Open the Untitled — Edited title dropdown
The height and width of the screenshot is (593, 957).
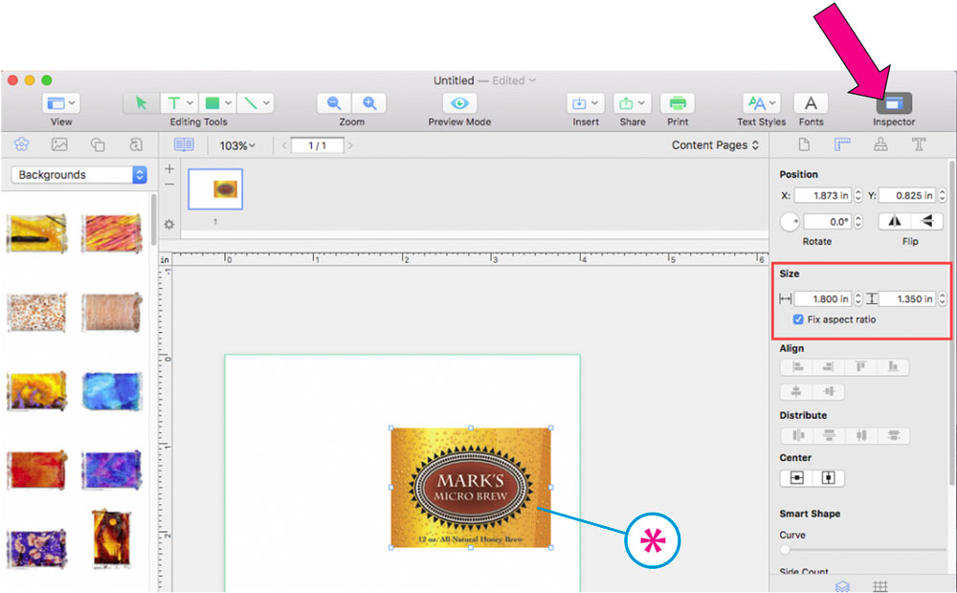point(484,80)
